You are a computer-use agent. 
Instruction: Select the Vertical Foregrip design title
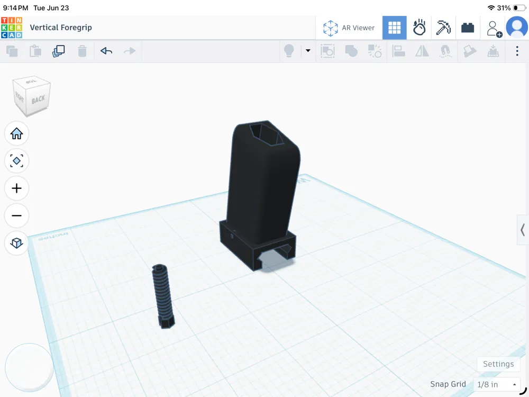(x=61, y=28)
